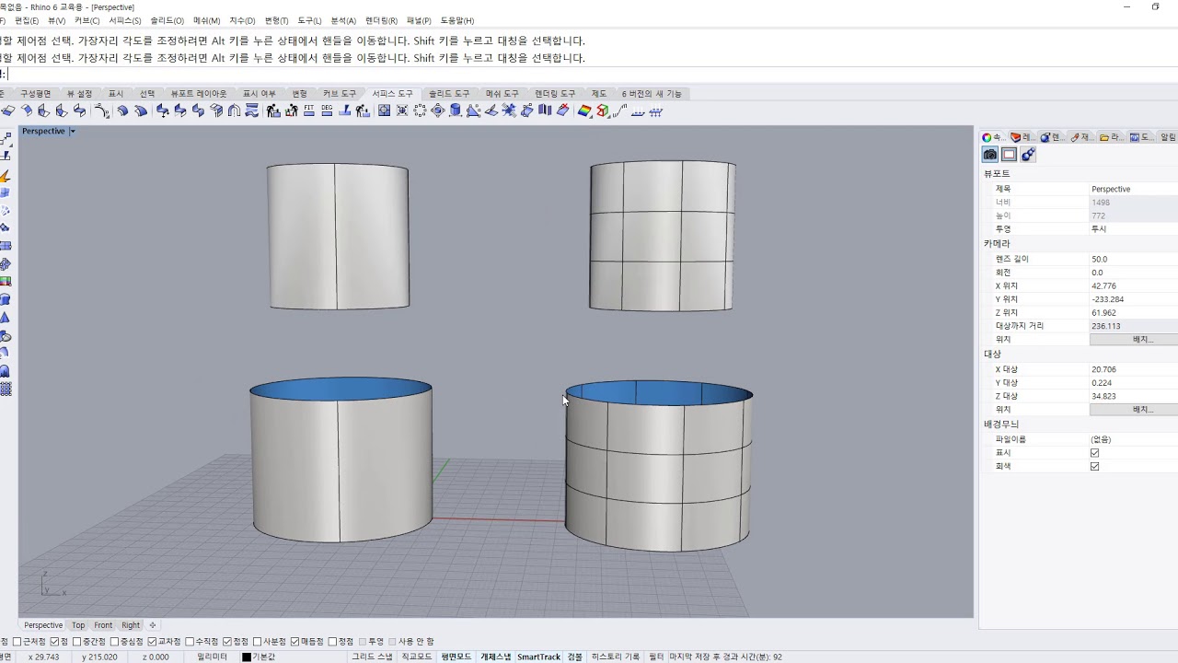Screen dimensions: 1178x663
Task: Click the X 위치 value 42.776 field
Action: [x=1133, y=286]
